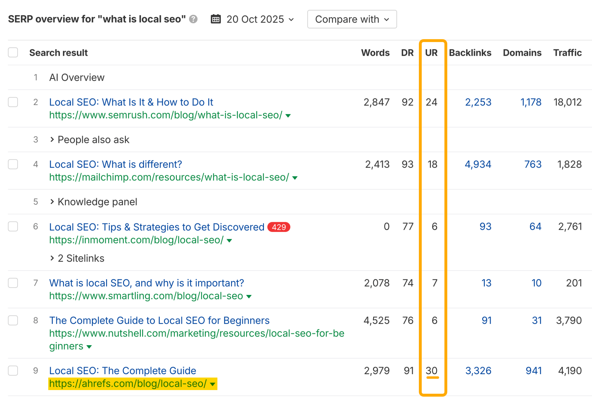Click the 4,934 backlinks link for mailchimp
The width and height of the screenshot is (592, 397).
pyautogui.click(x=478, y=164)
